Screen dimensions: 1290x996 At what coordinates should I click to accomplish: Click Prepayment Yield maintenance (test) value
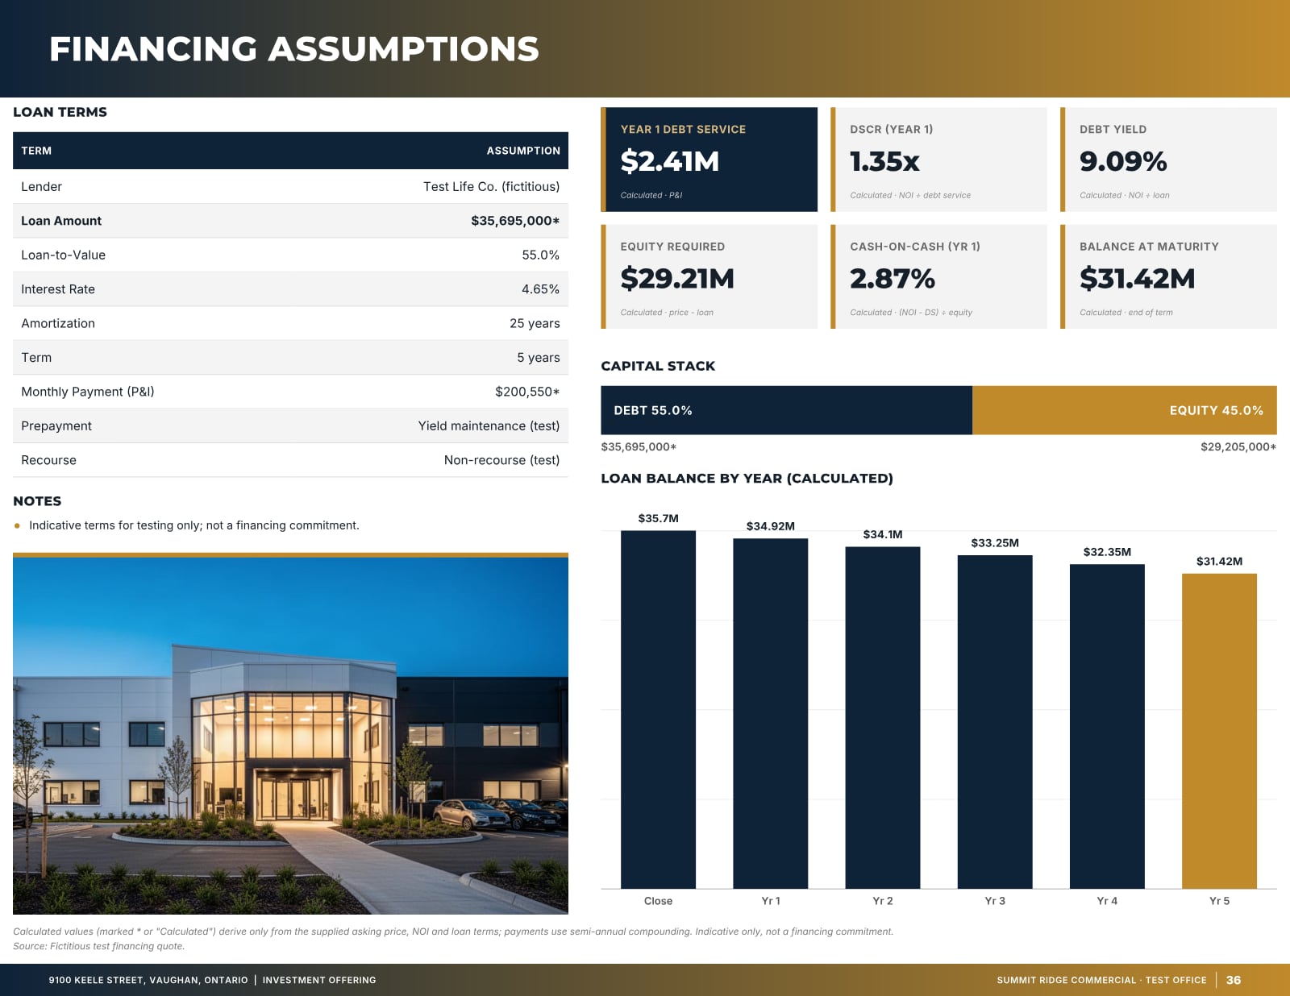[489, 425]
